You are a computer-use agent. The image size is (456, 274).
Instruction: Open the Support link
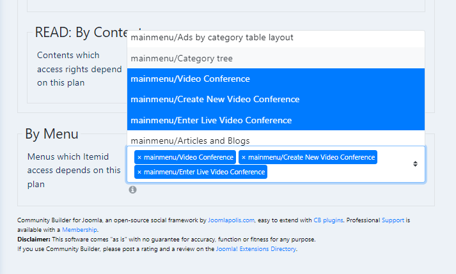point(393,220)
